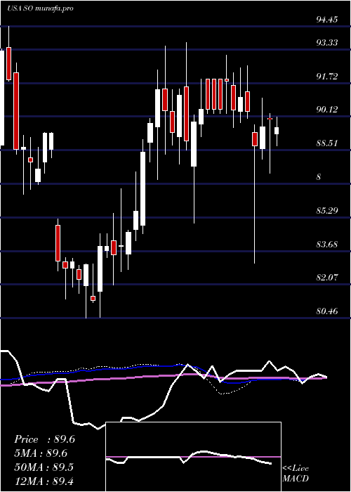Click the '<<Live MACD' label
351x492 pixels.
point(296,474)
